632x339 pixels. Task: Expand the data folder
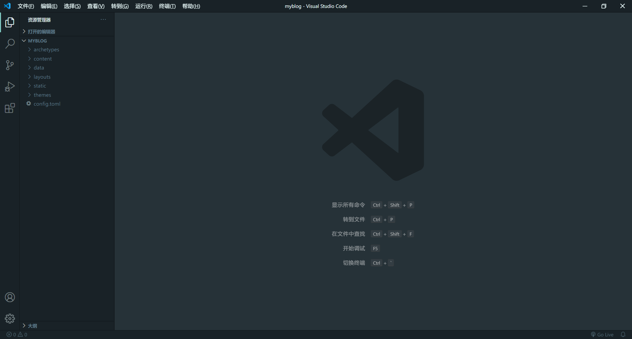click(67, 68)
